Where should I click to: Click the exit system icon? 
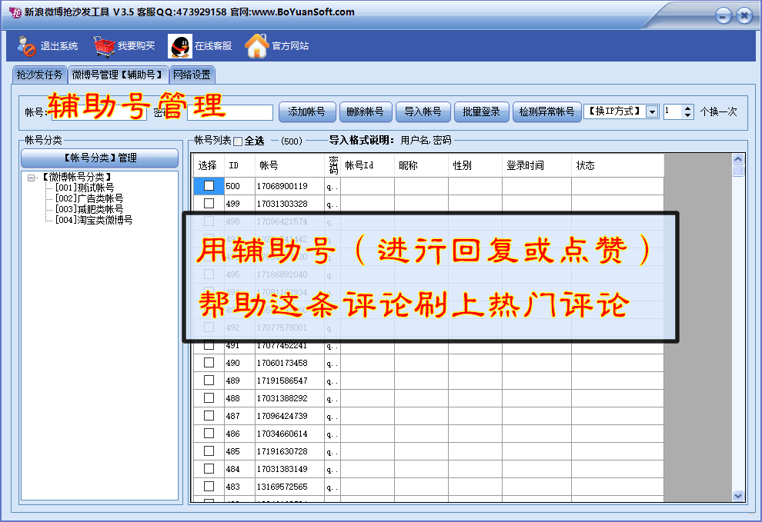26,46
